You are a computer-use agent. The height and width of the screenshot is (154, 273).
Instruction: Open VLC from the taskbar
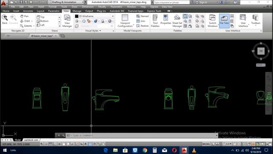click(194, 150)
